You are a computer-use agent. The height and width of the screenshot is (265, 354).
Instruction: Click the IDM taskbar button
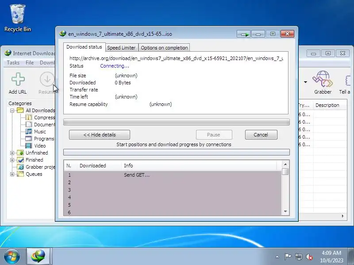[38, 256]
